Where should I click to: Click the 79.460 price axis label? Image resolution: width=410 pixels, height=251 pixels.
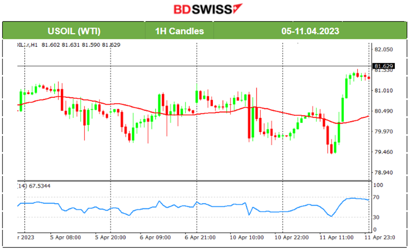384,152
